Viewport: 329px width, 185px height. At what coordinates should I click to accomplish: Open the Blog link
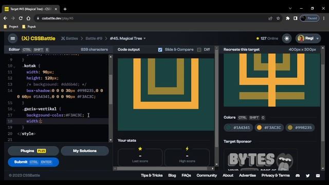tap(172, 175)
